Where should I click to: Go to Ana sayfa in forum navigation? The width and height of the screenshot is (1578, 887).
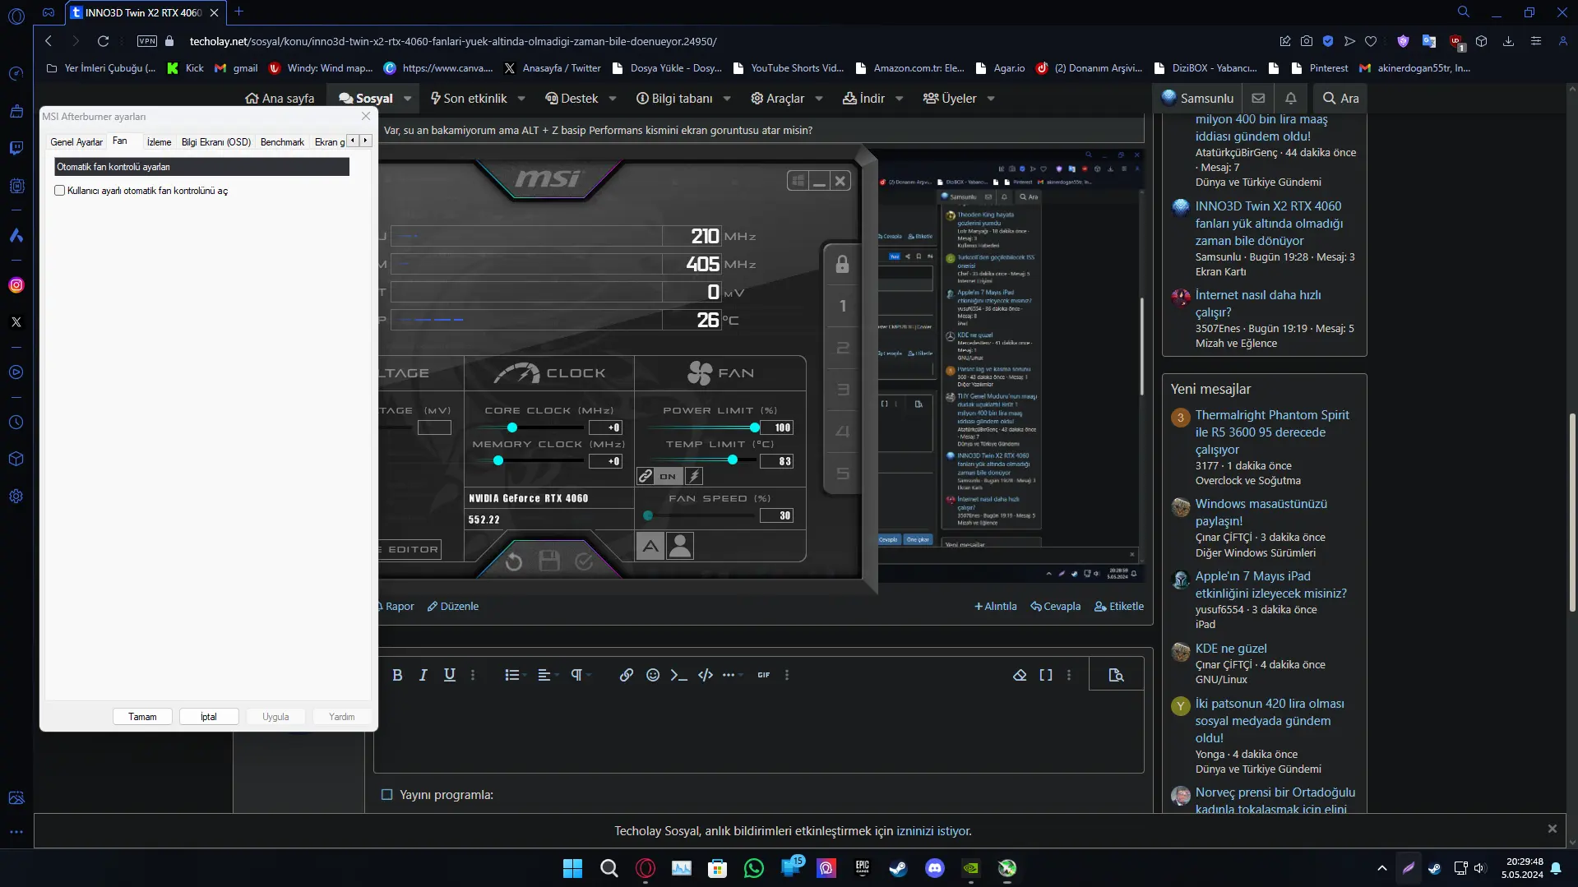[x=280, y=99]
